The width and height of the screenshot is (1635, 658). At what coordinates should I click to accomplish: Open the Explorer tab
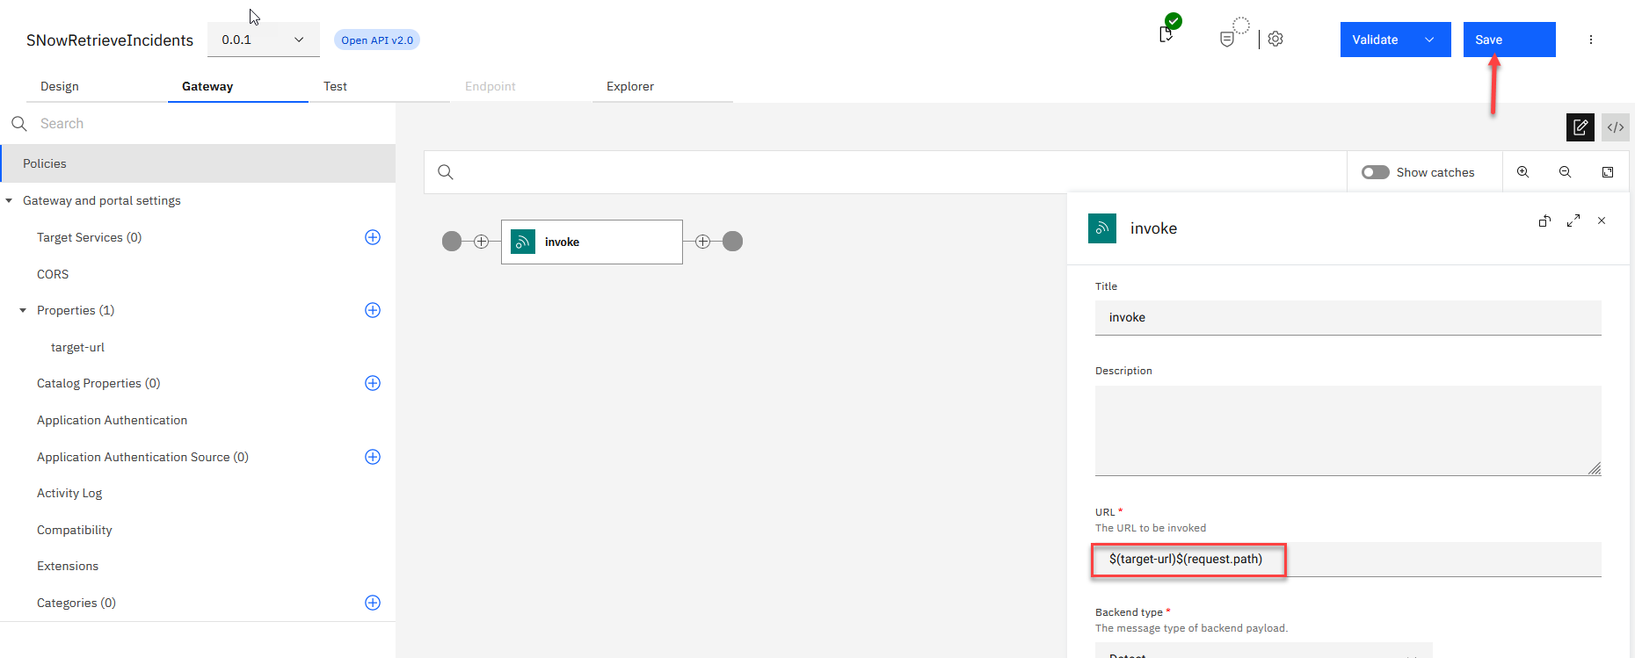coord(629,86)
